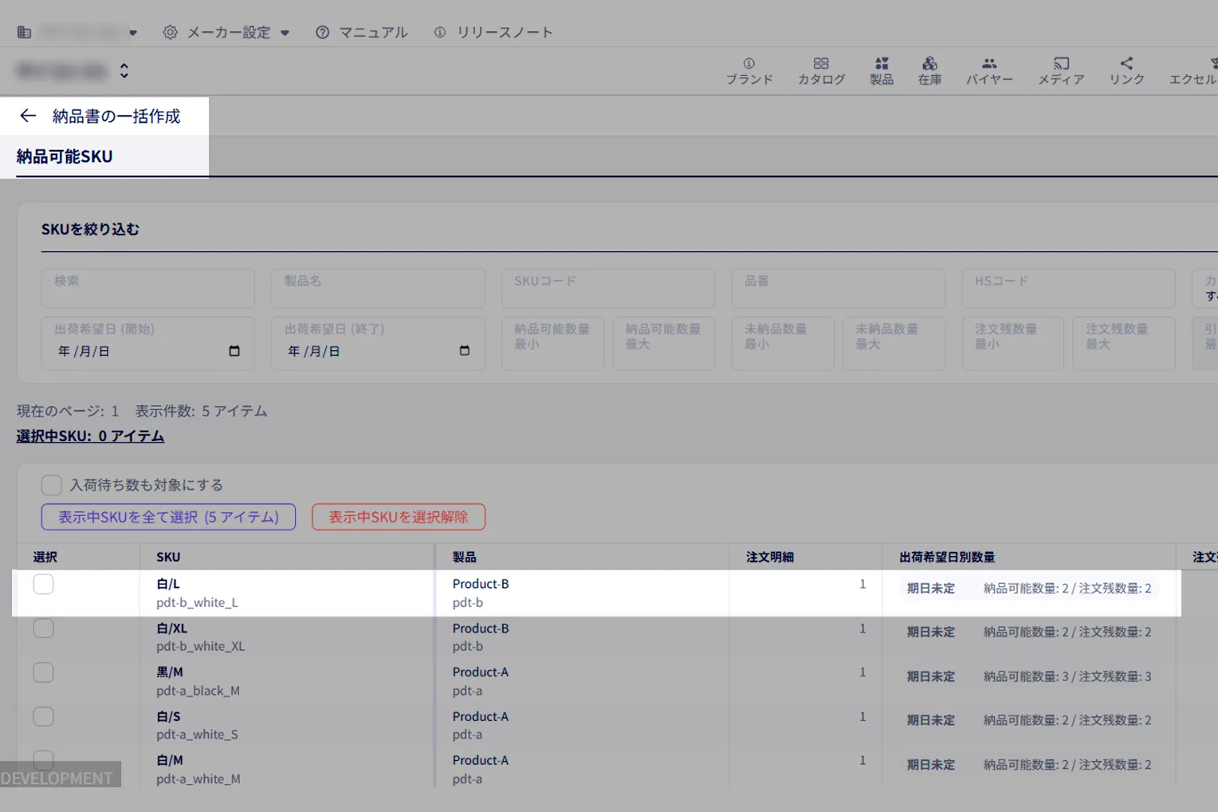Focus the 納品可能数量 最小 field
1218x812 pixels.
click(552, 344)
